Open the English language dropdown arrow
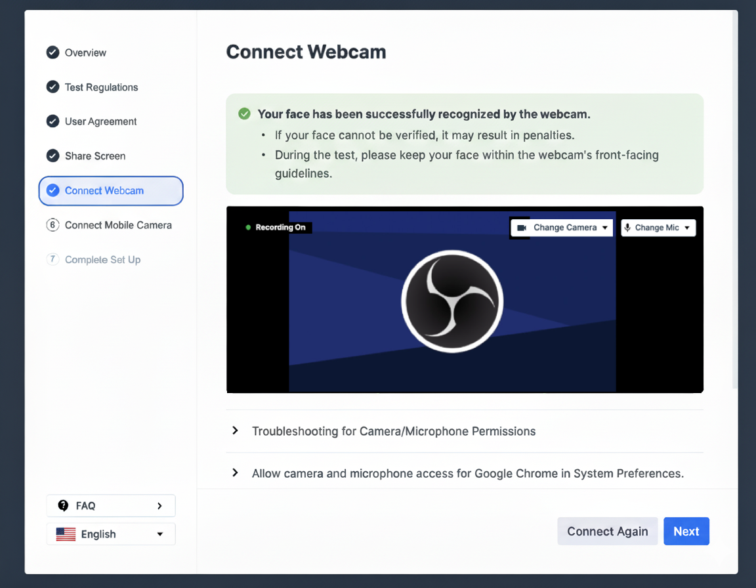Viewport: 756px width, 588px height. click(x=160, y=534)
